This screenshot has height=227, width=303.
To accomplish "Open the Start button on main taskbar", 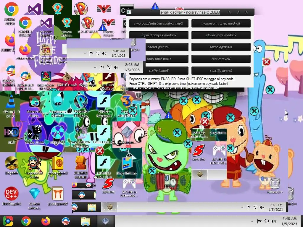I will 8,221.
